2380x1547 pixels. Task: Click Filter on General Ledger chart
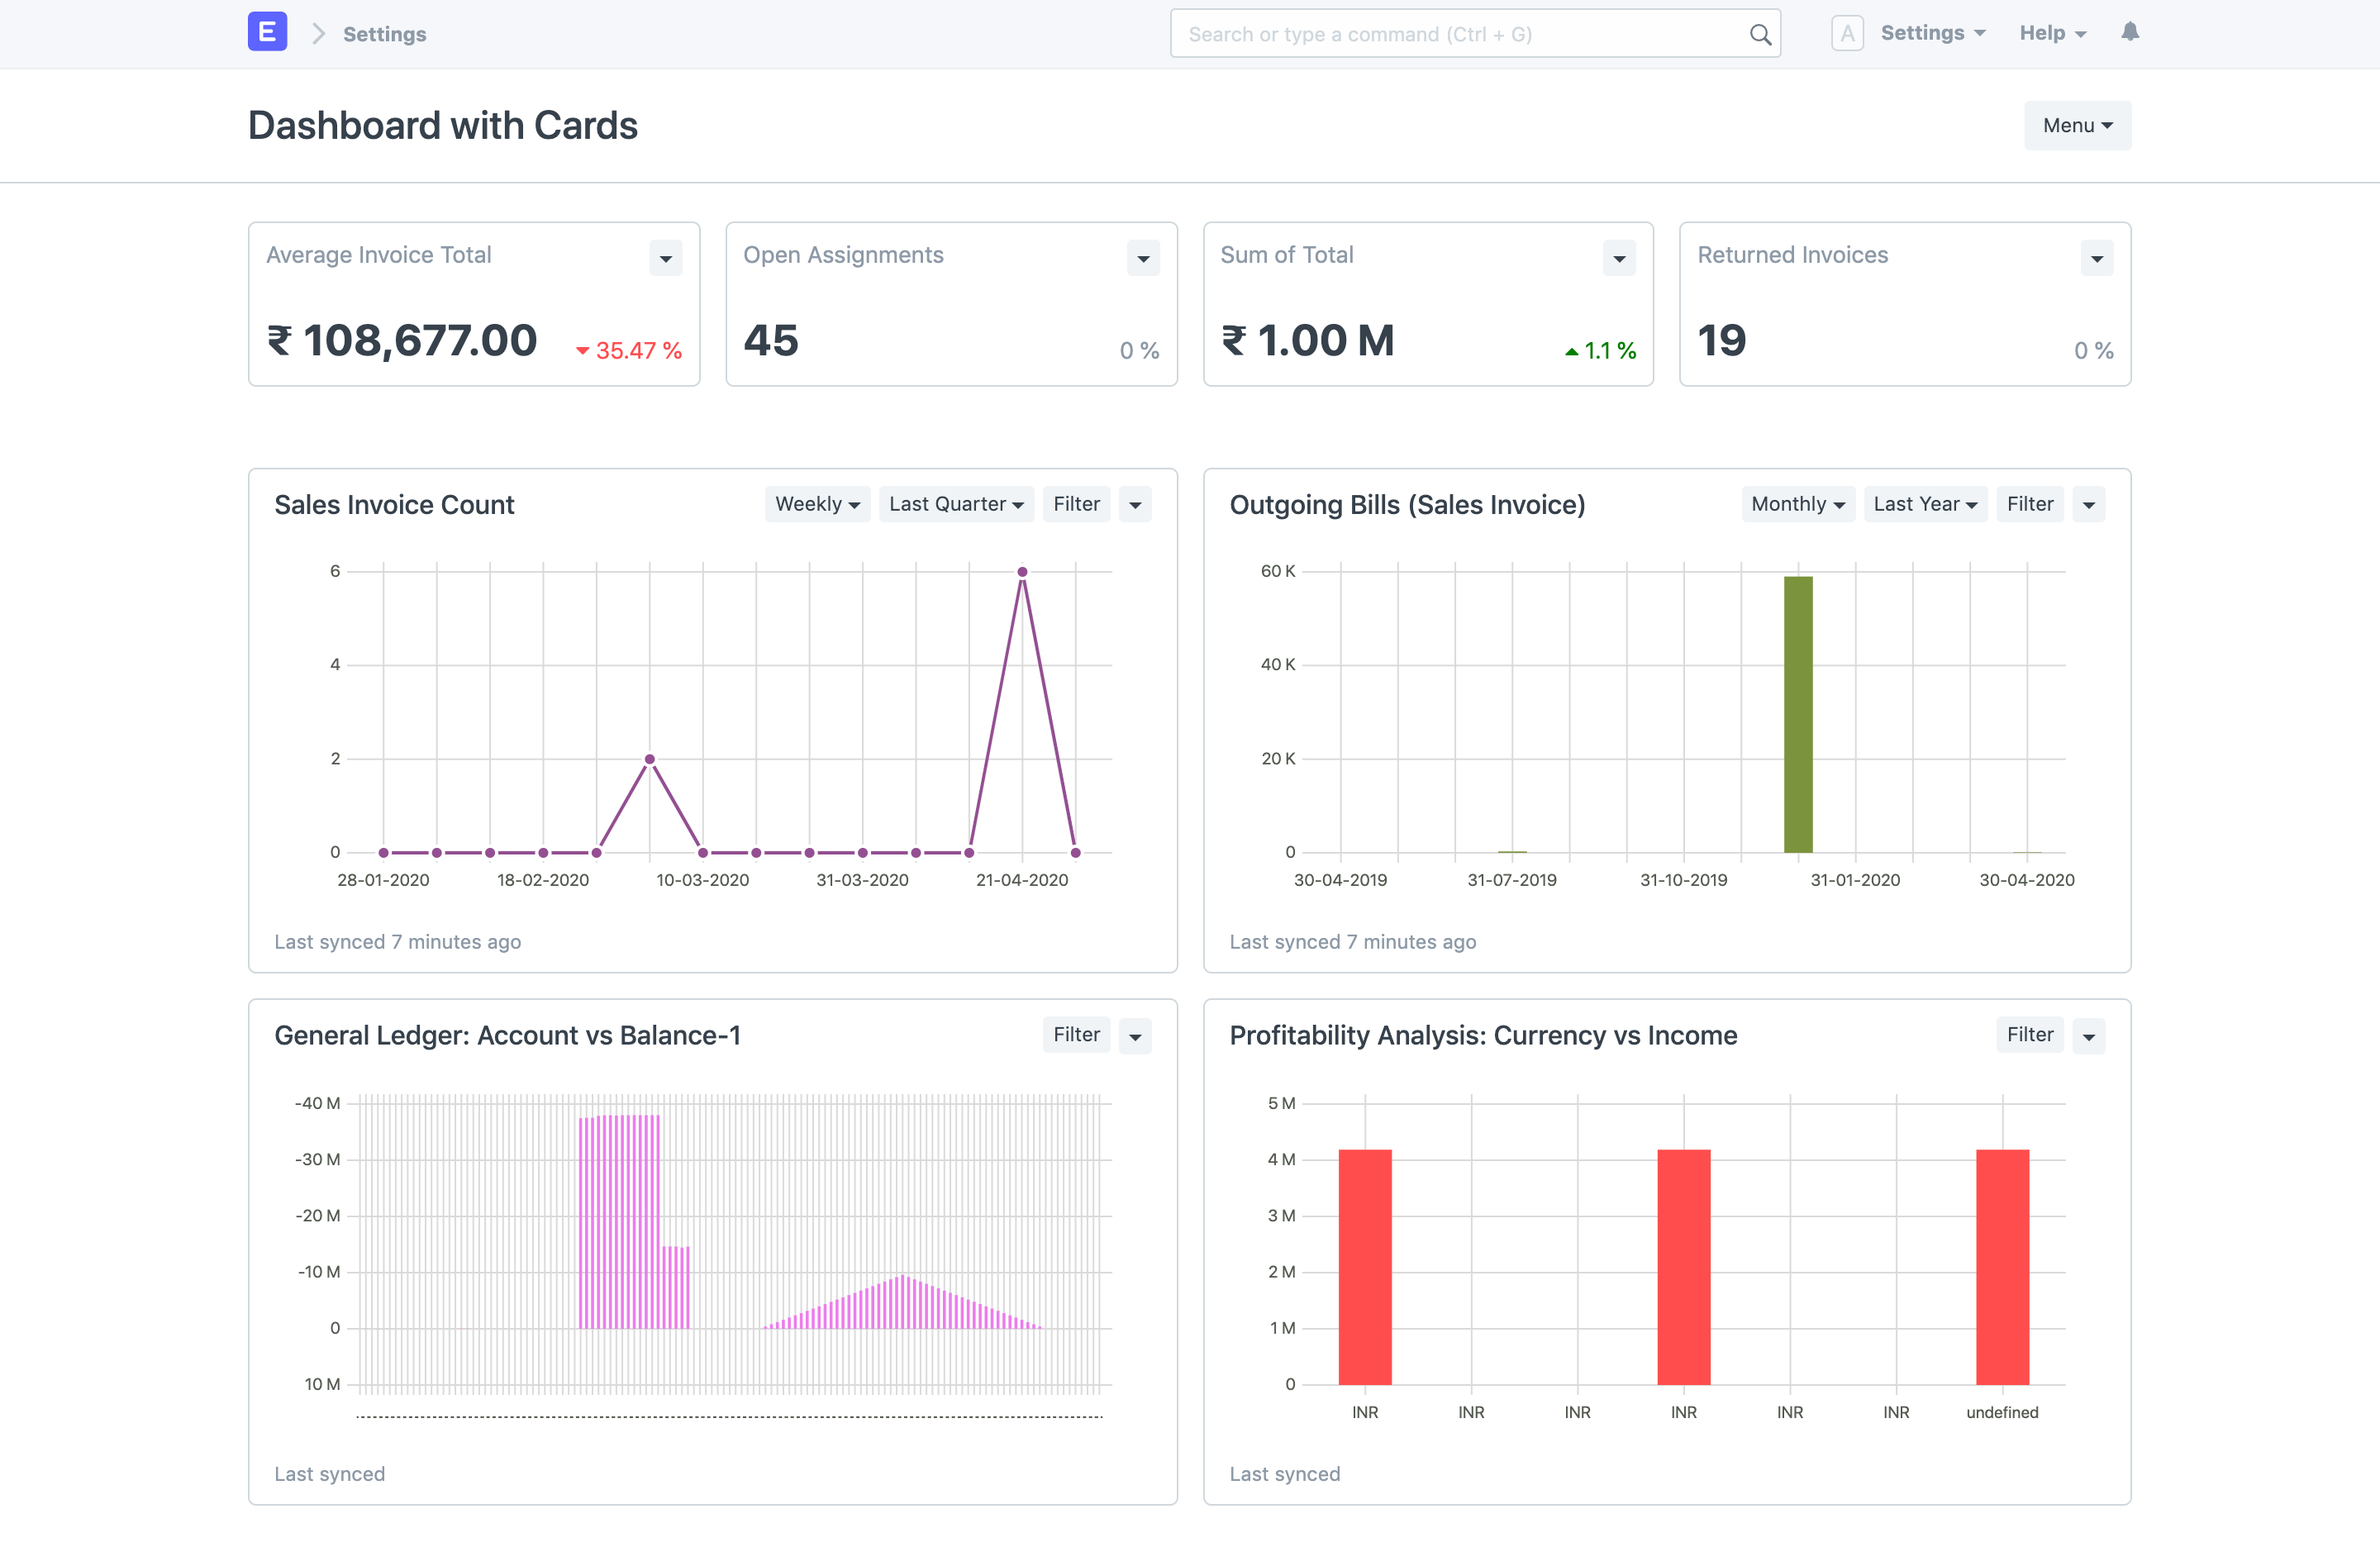[1076, 1034]
